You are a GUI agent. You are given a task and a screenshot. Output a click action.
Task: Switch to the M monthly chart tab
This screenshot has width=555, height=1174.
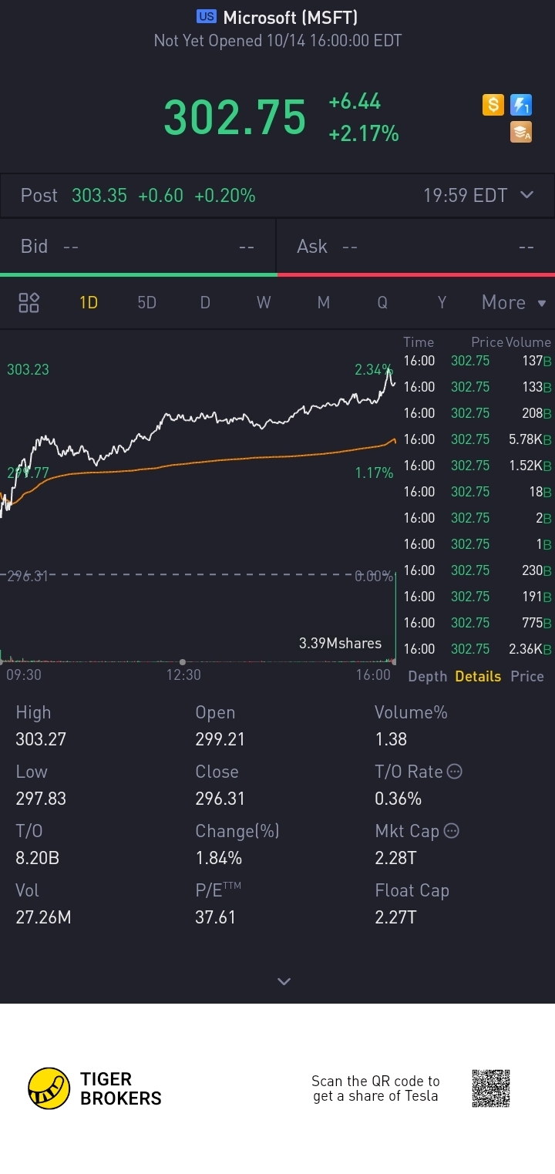[323, 302]
